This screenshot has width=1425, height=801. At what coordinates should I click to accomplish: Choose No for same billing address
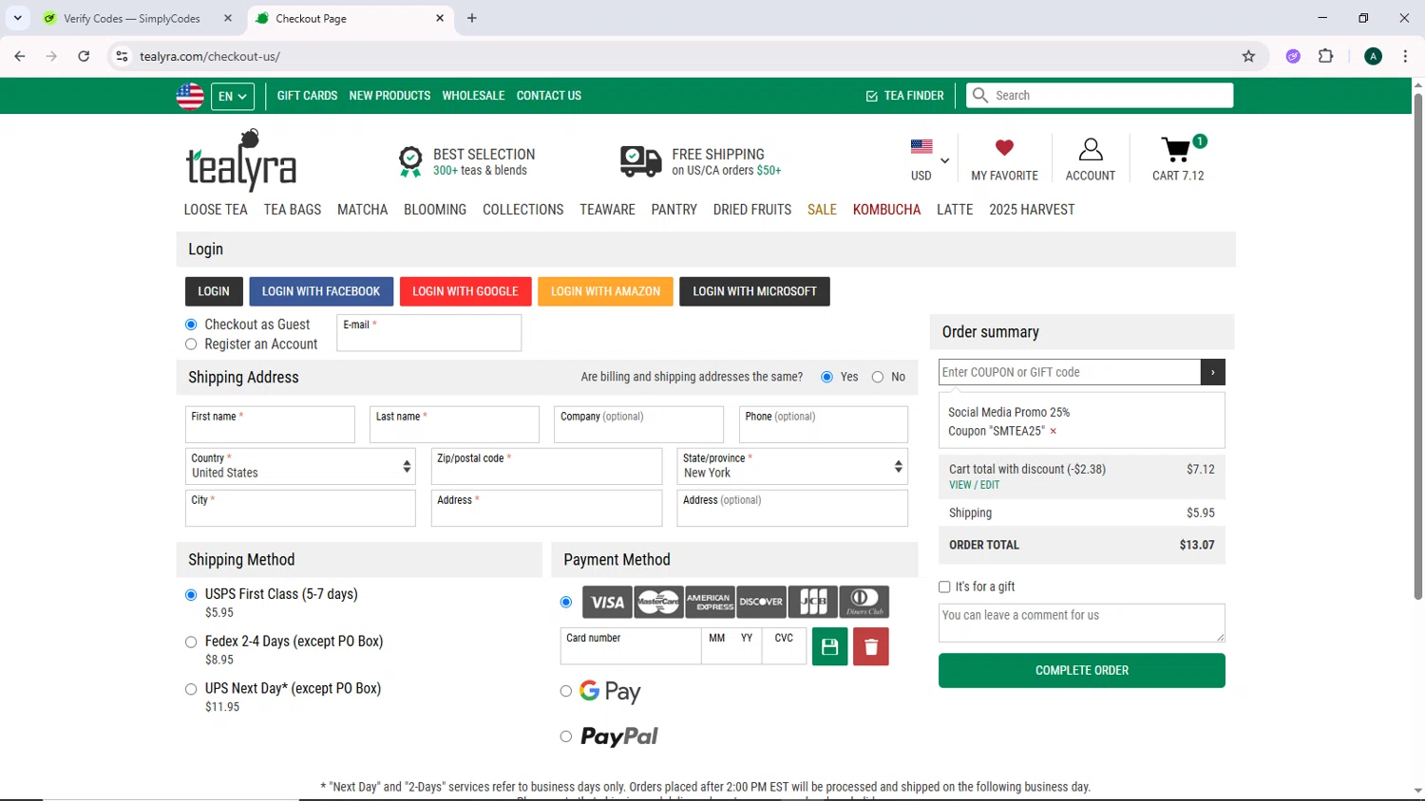(878, 377)
